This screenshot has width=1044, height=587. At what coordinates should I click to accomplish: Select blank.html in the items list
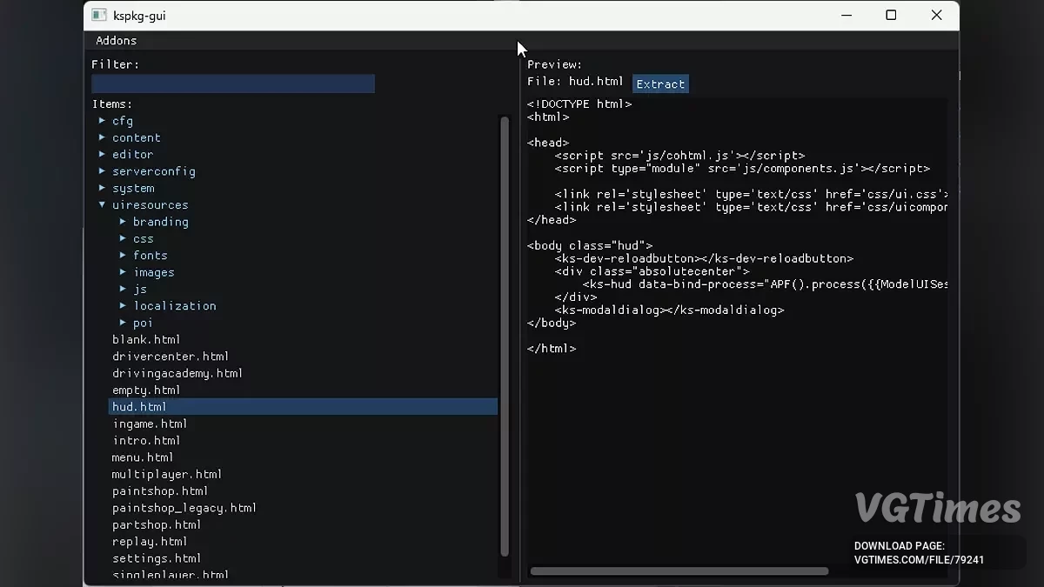coord(146,339)
